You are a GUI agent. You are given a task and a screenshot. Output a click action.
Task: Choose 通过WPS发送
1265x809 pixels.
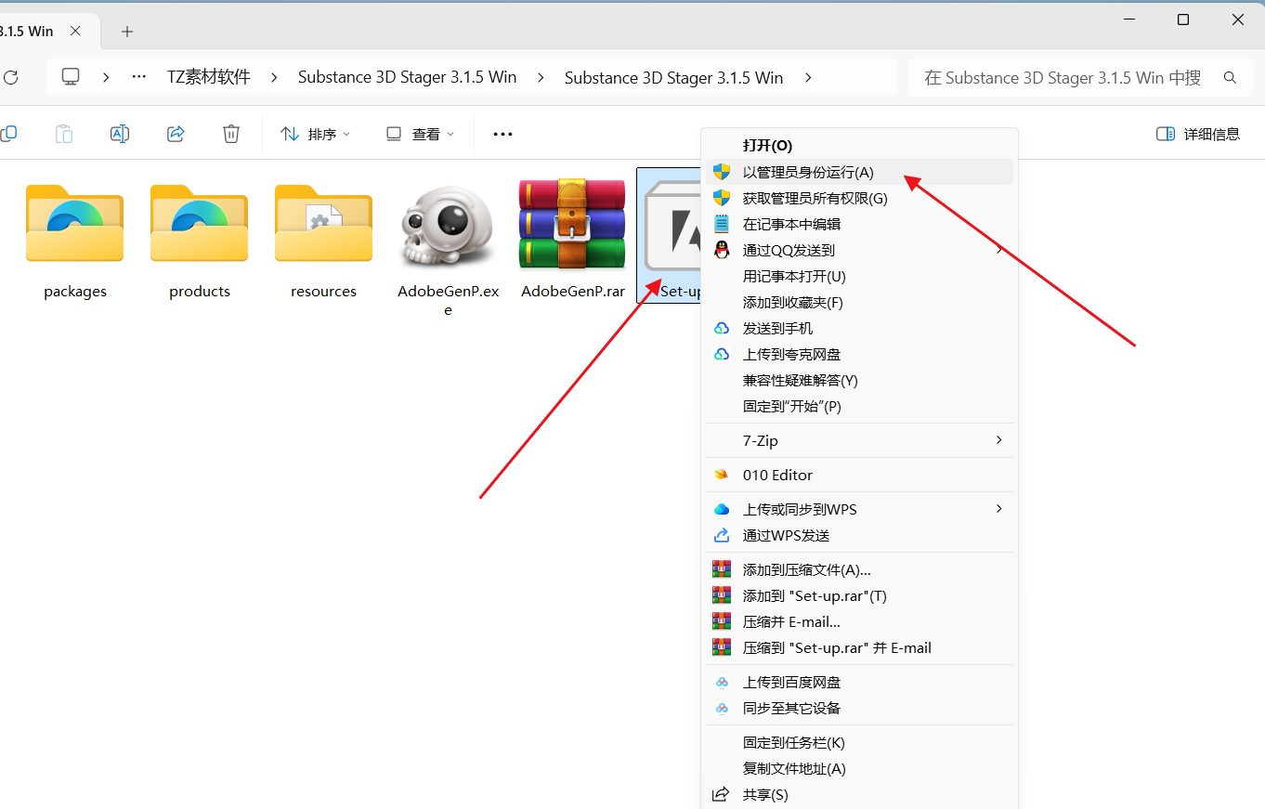coord(859,535)
